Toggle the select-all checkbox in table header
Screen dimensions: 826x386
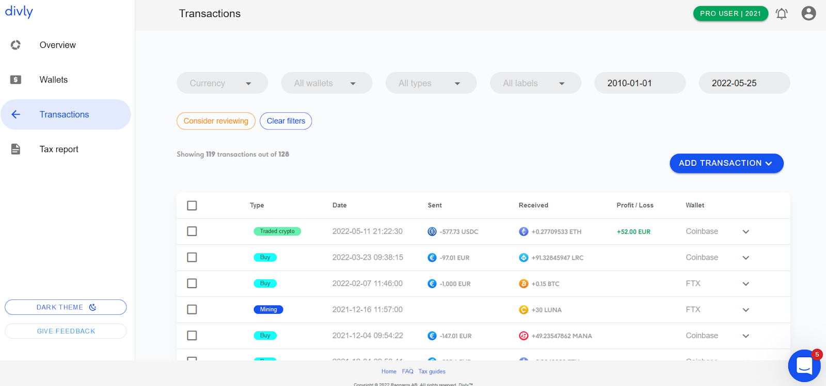tap(192, 206)
